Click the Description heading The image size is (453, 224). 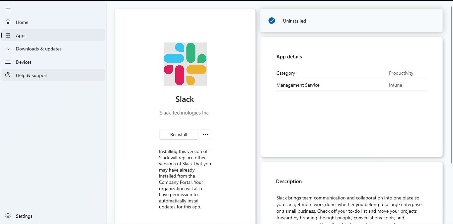point(289,182)
